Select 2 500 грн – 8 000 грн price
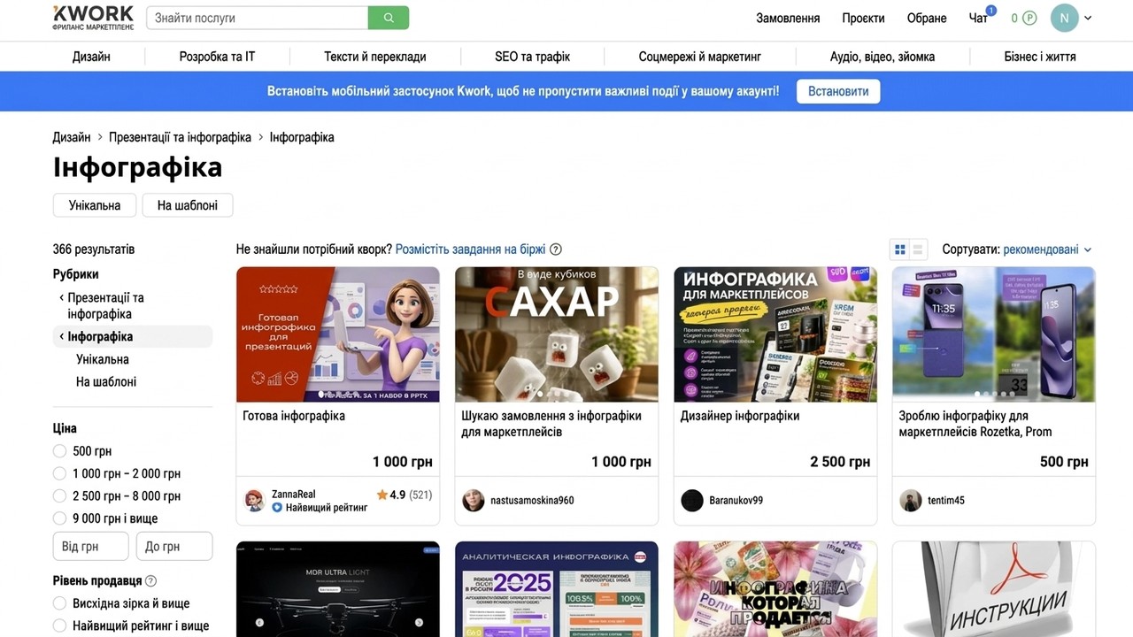This screenshot has height=637, width=1133. (60, 496)
